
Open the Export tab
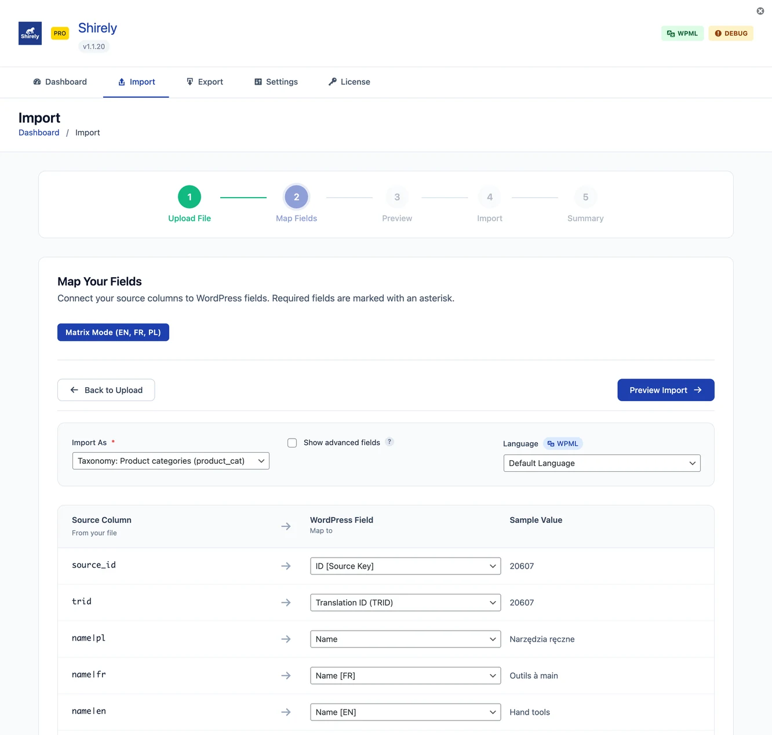pos(205,82)
